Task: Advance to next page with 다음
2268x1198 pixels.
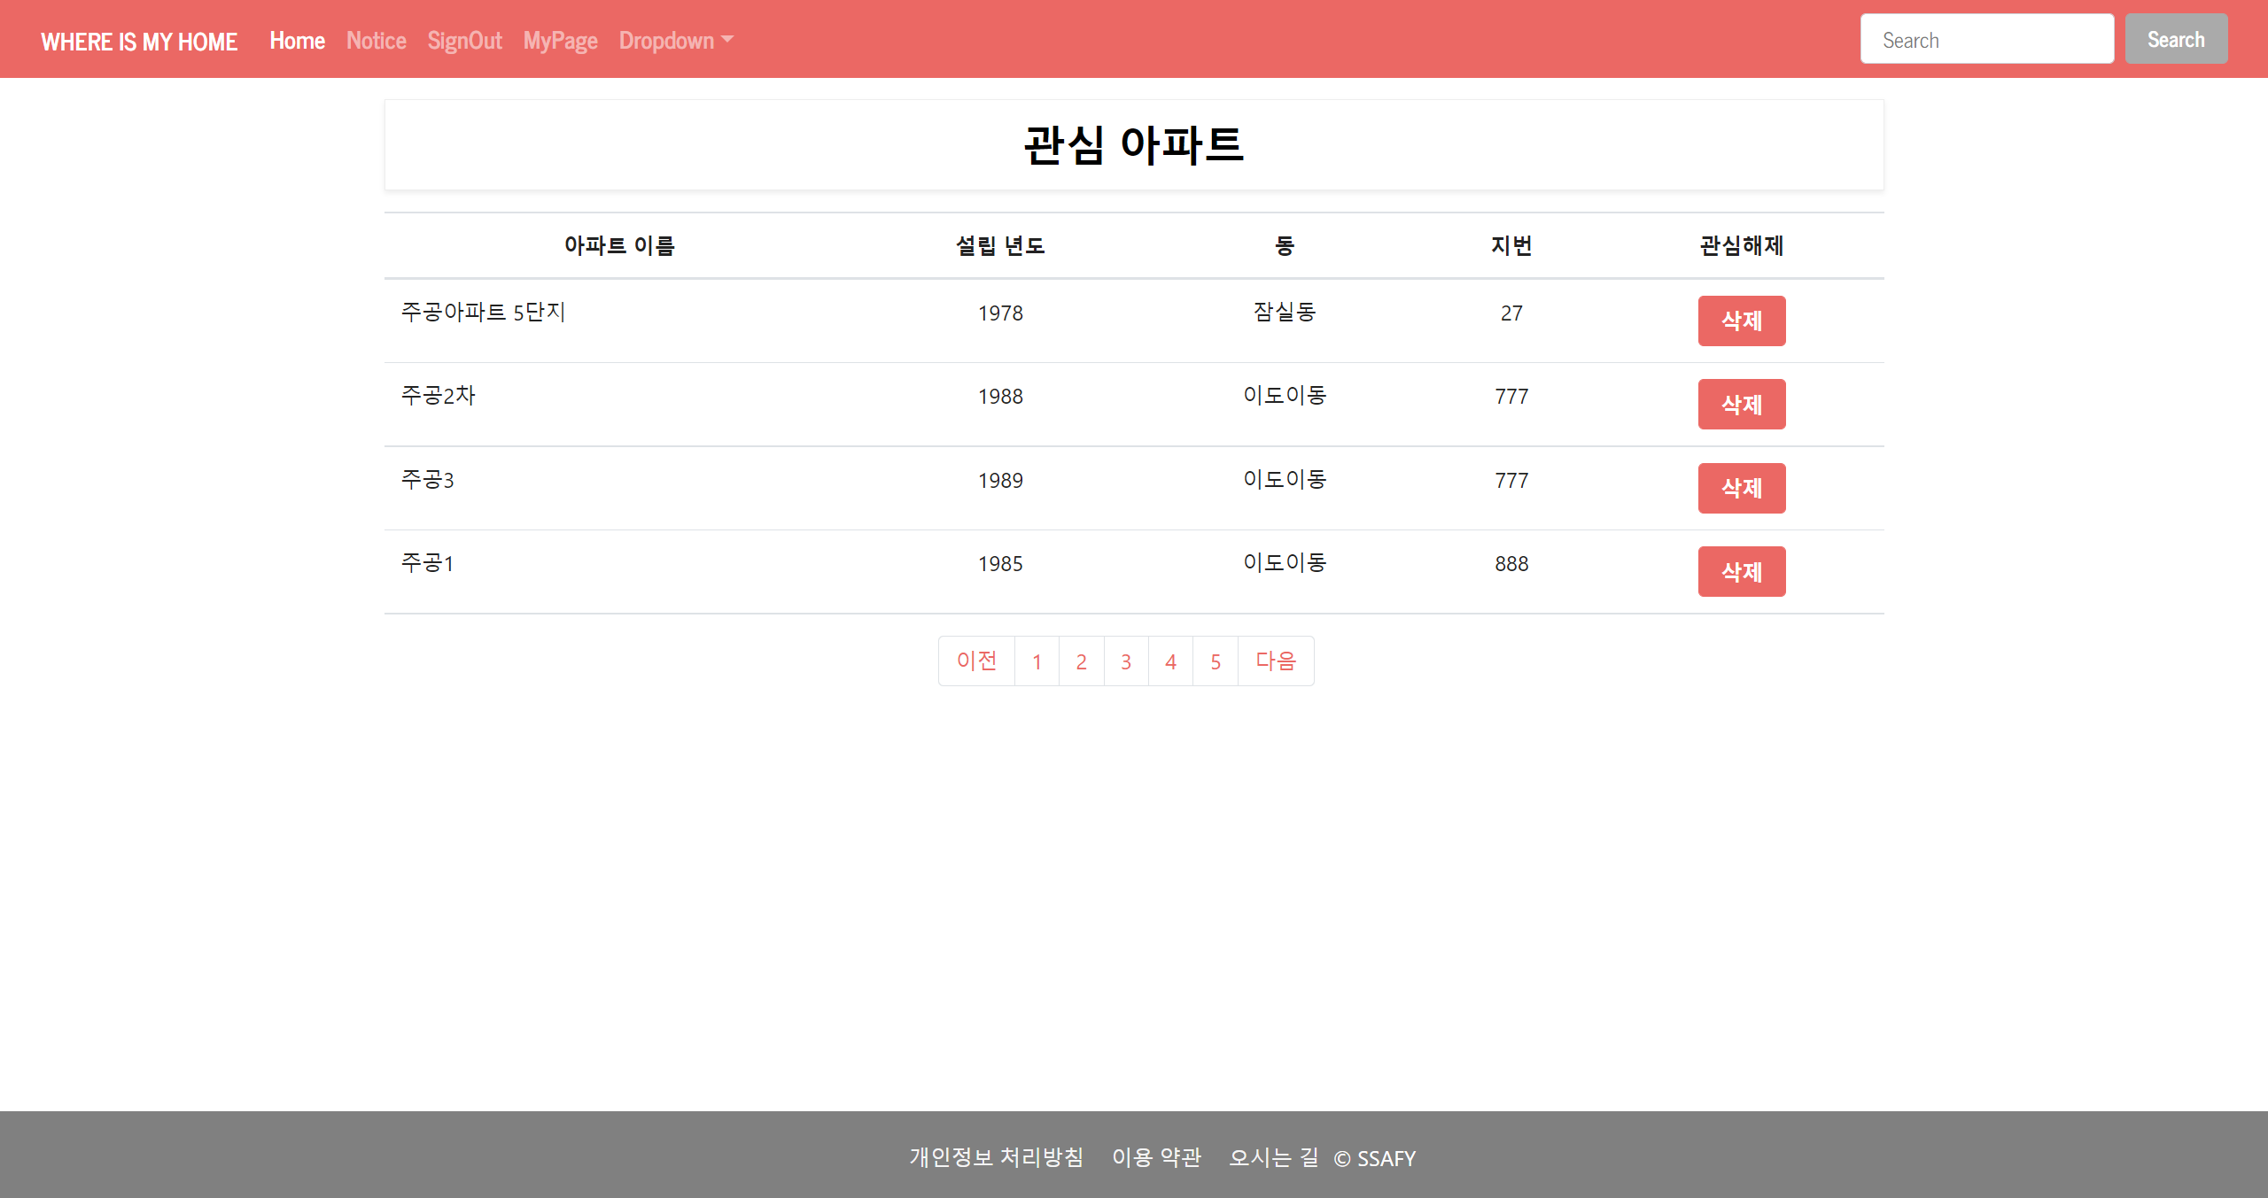Action: point(1276,661)
